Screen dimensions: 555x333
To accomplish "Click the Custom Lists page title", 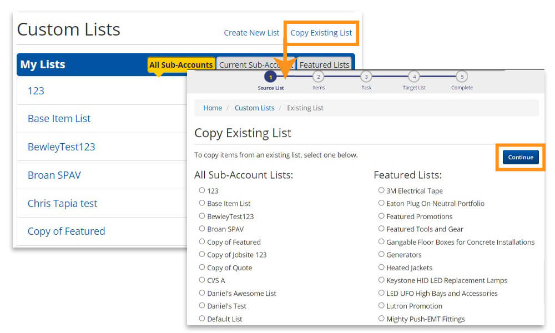I will [x=69, y=29].
